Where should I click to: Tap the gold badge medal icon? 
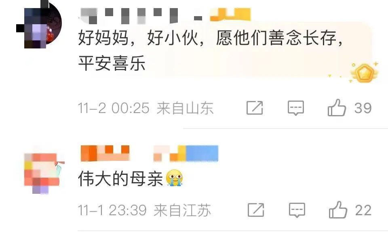click(364, 73)
